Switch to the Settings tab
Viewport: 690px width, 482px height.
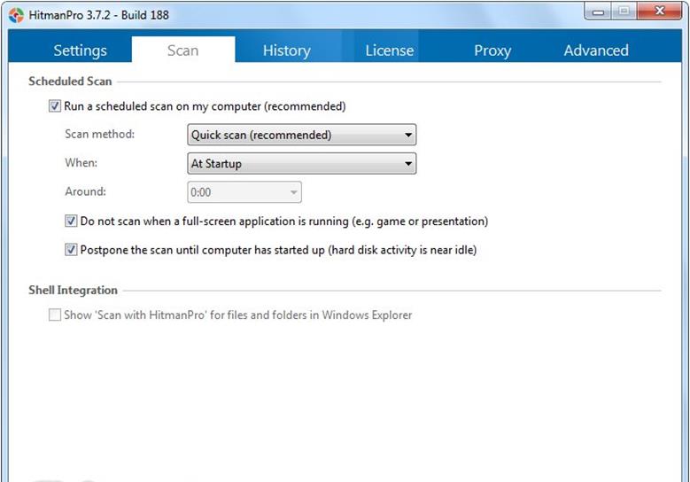pos(80,51)
